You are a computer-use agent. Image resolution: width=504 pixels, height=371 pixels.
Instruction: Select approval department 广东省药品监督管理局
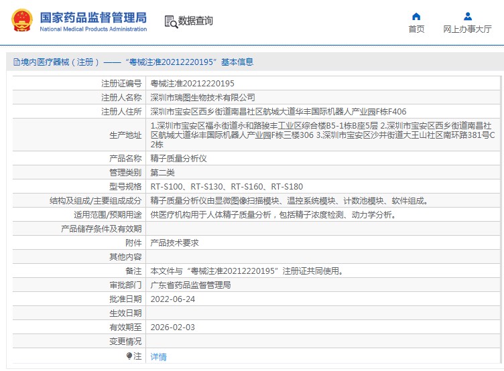pyautogui.click(x=190, y=285)
